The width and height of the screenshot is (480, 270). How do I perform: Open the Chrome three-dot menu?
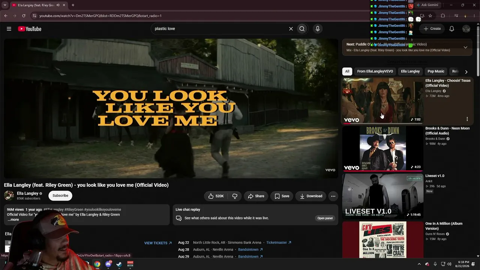point(475,16)
